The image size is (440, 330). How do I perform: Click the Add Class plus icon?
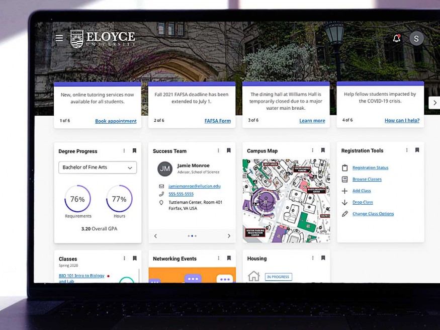344,191
